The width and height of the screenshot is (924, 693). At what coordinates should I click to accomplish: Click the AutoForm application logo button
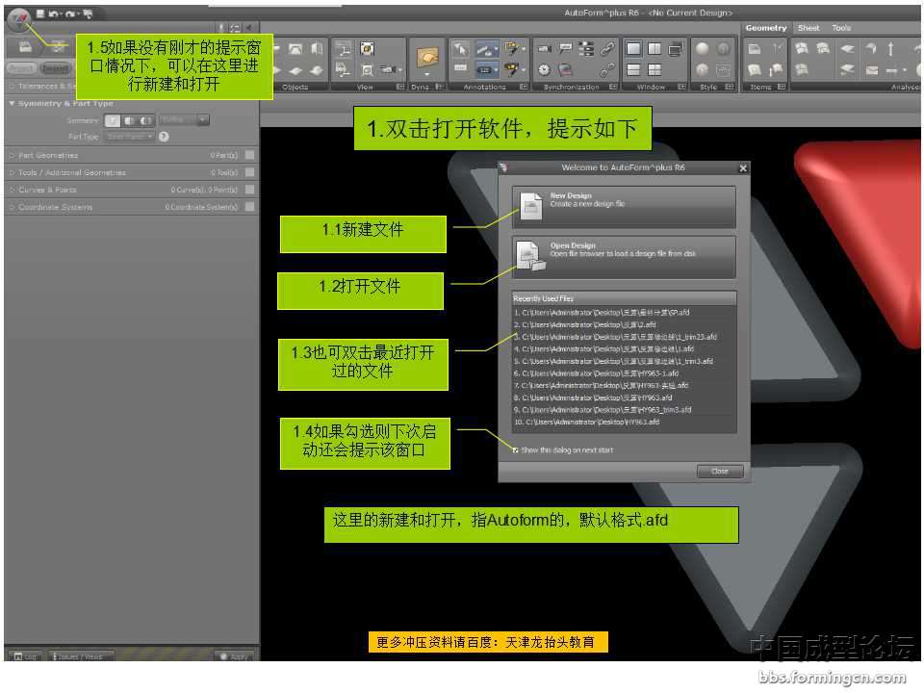coord(18,17)
